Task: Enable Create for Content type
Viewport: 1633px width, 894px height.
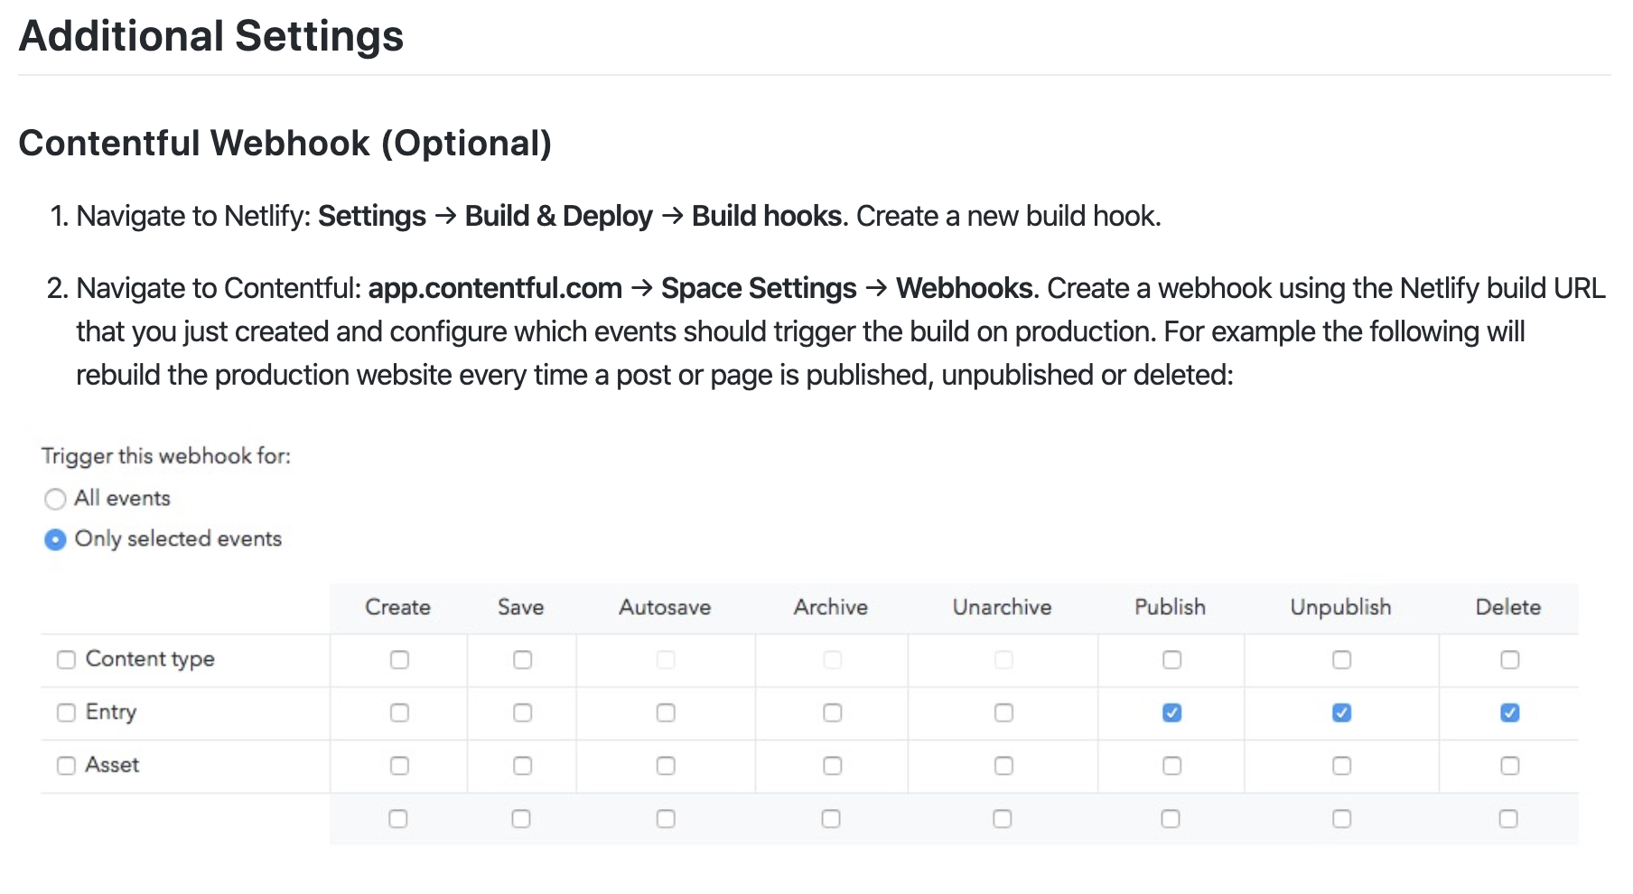Action: coord(398,659)
